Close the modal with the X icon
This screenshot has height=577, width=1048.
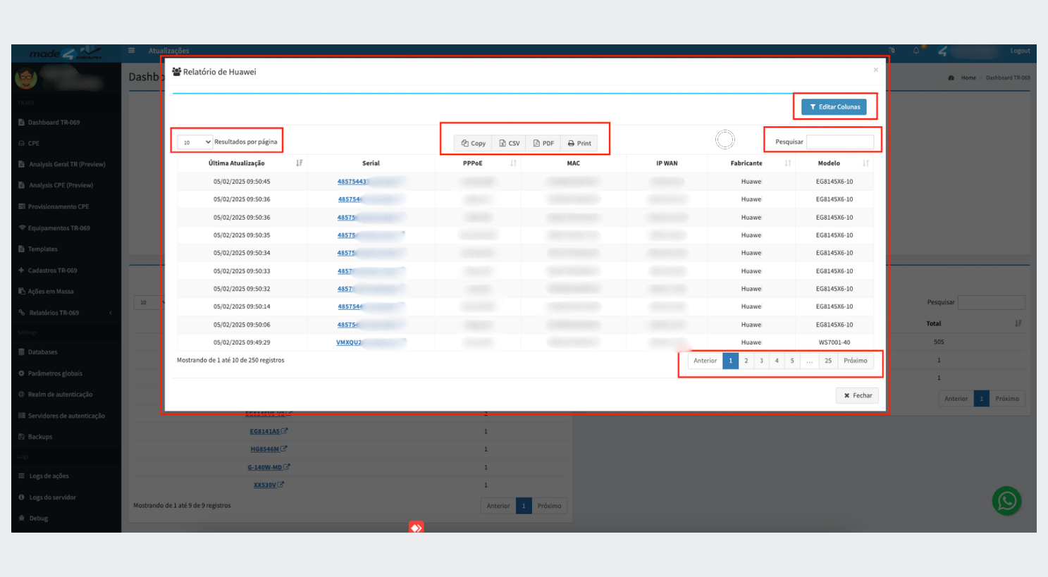(x=875, y=70)
